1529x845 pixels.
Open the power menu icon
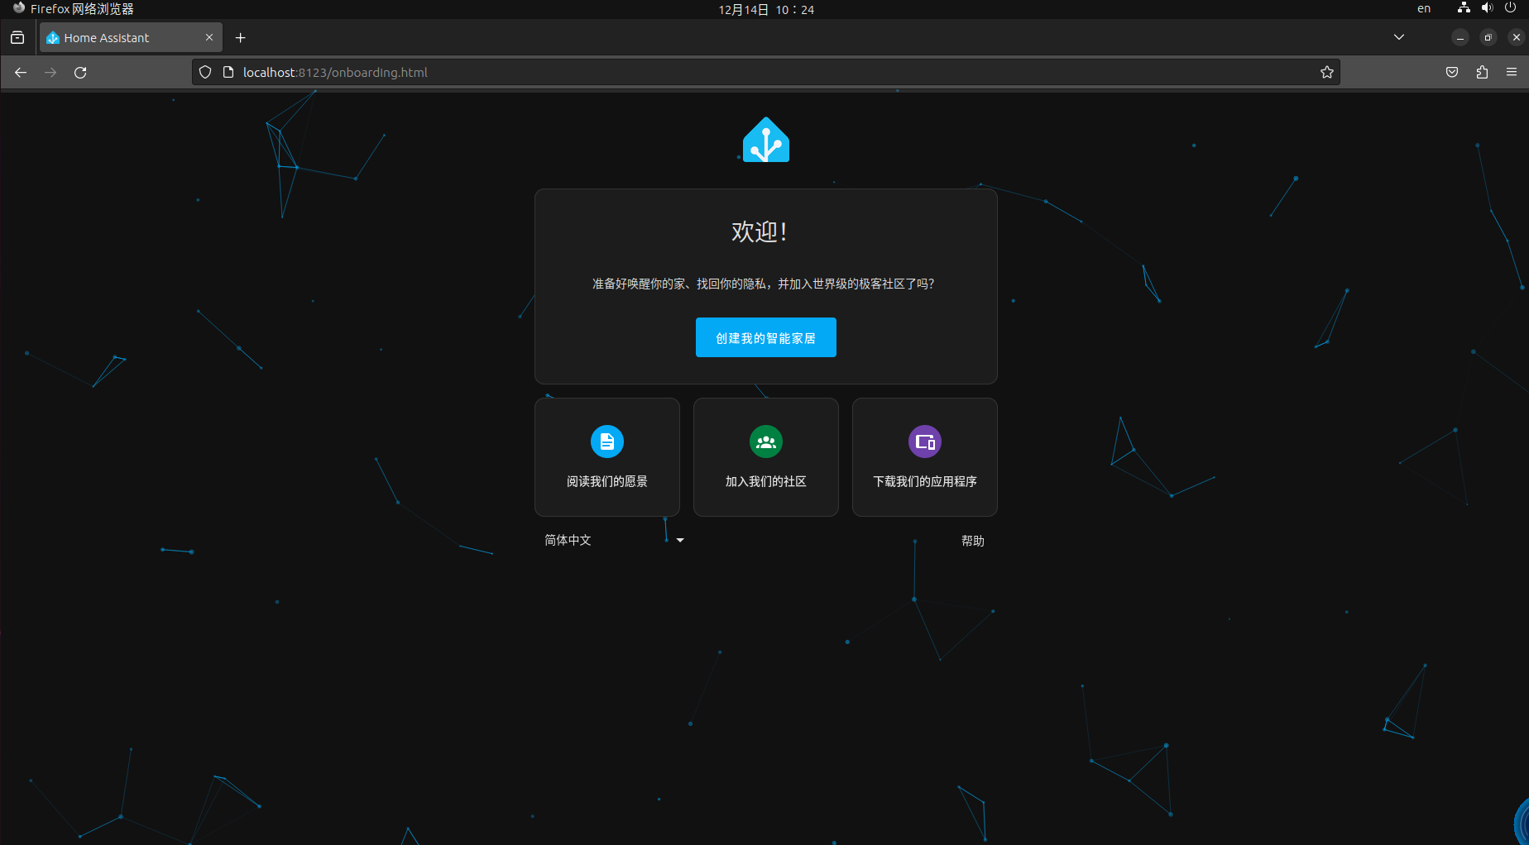click(x=1510, y=8)
